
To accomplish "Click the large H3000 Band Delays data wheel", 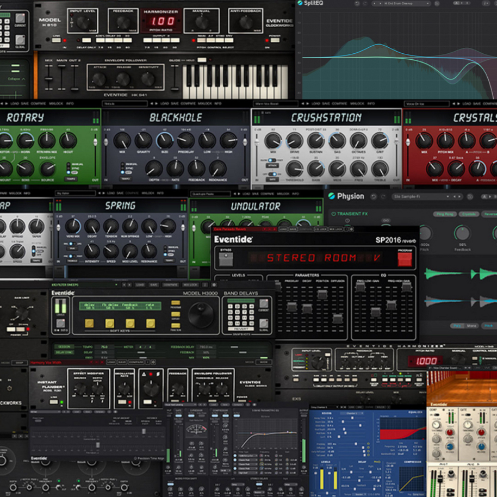I will click(201, 314).
